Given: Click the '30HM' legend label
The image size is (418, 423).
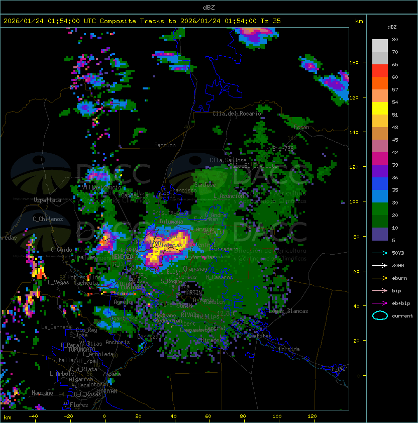Looking at the screenshot, I should (398, 265).
